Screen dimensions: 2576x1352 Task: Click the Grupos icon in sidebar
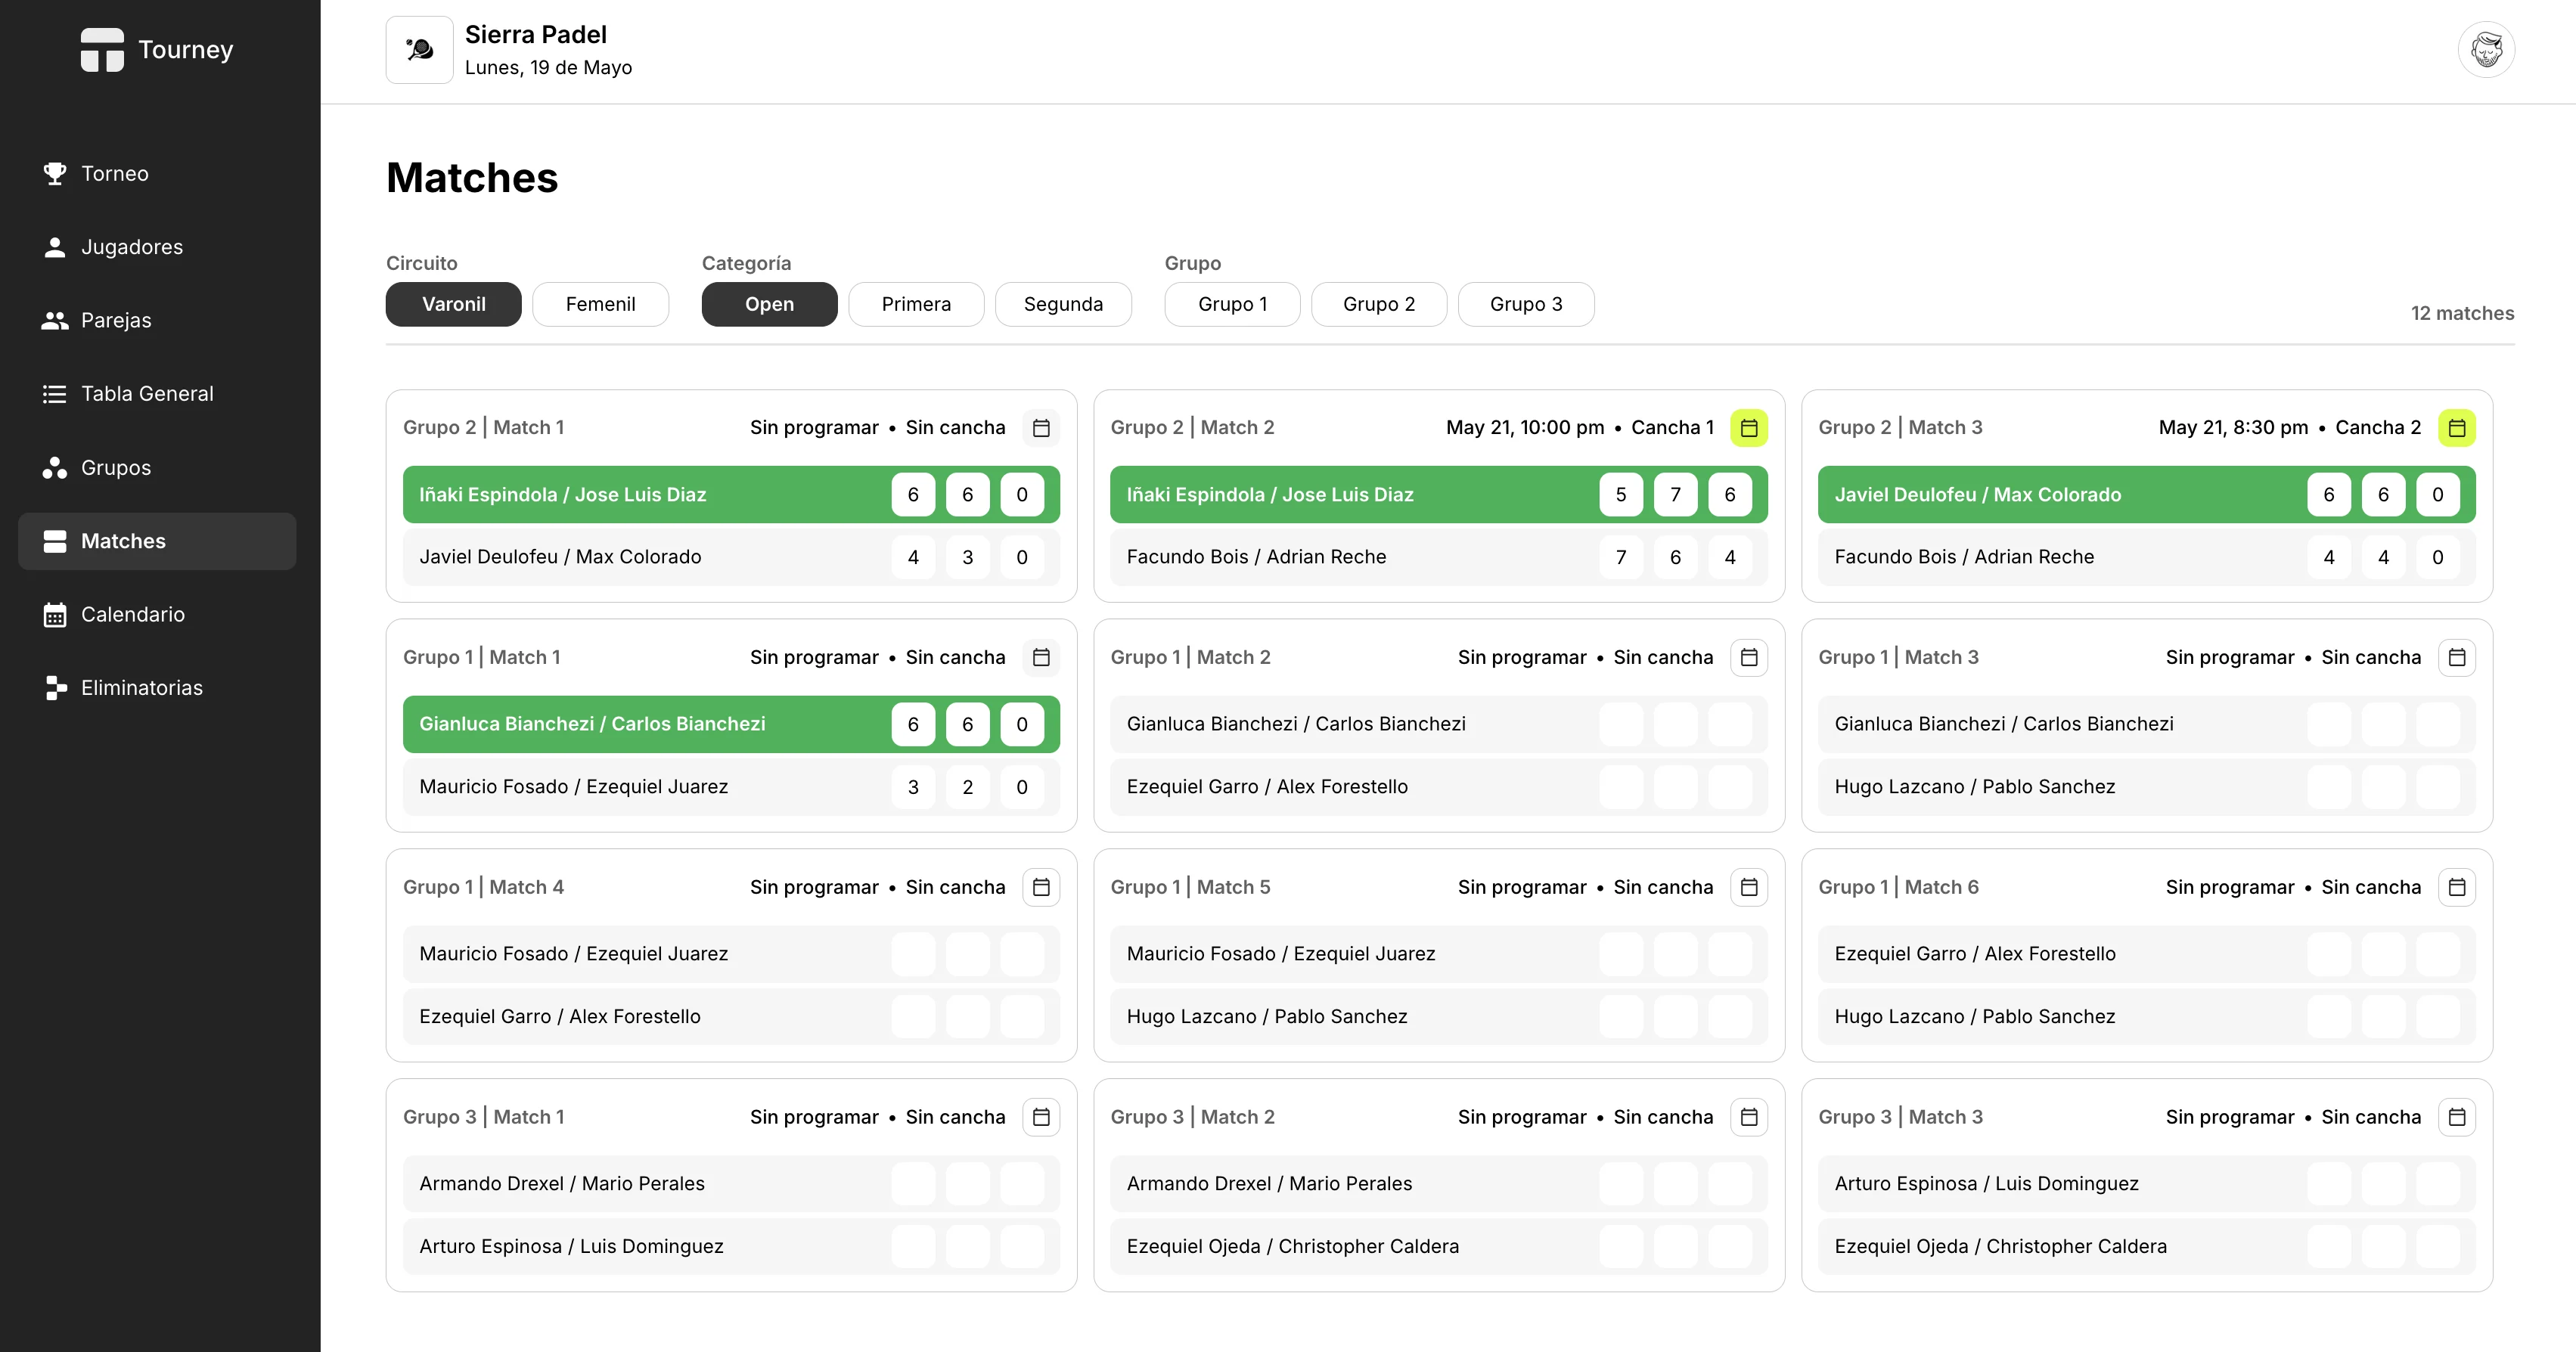55,467
